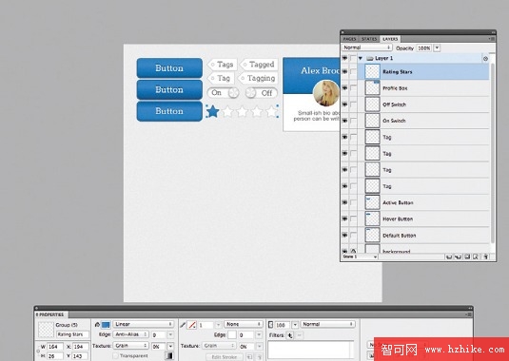Click the Hover Button layer thumbnail
509x361 pixels.
tap(372, 218)
